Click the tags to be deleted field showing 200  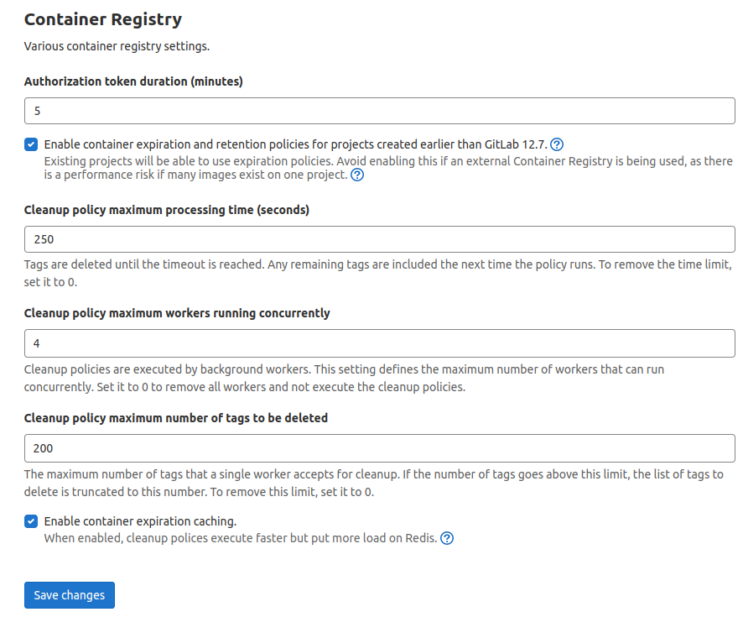[x=379, y=448]
